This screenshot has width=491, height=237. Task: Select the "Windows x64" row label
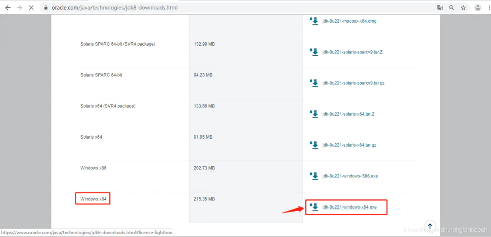[x=93, y=199]
